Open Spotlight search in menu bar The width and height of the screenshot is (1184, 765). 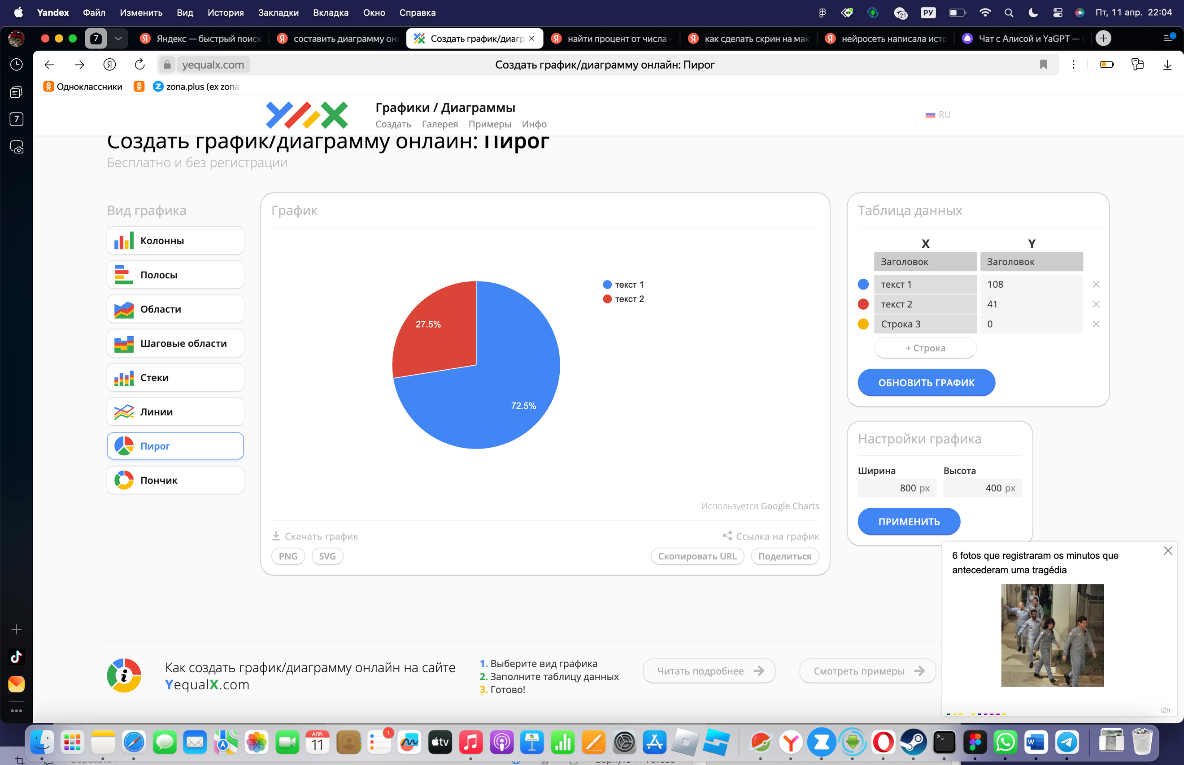[1009, 13]
